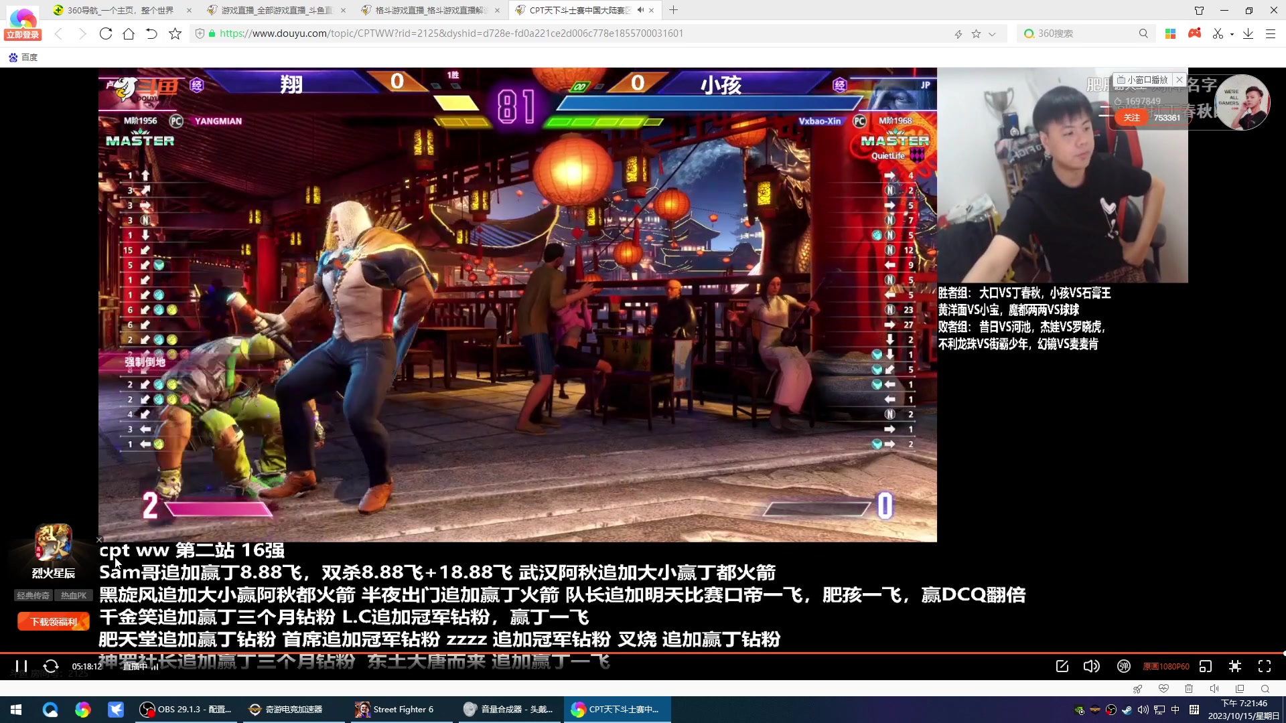Switch to the 游戏直播_全部游戏直播 tab
The height and width of the screenshot is (723, 1286).
pos(276,10)
